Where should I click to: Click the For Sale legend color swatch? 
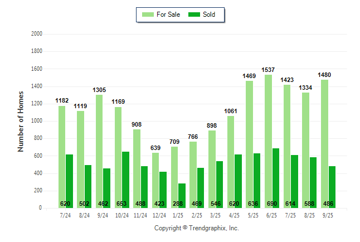tap(149, 14)
